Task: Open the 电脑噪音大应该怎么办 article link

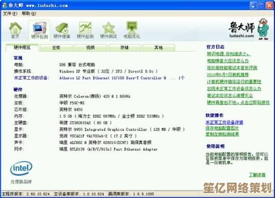Action: pos(228,61)
